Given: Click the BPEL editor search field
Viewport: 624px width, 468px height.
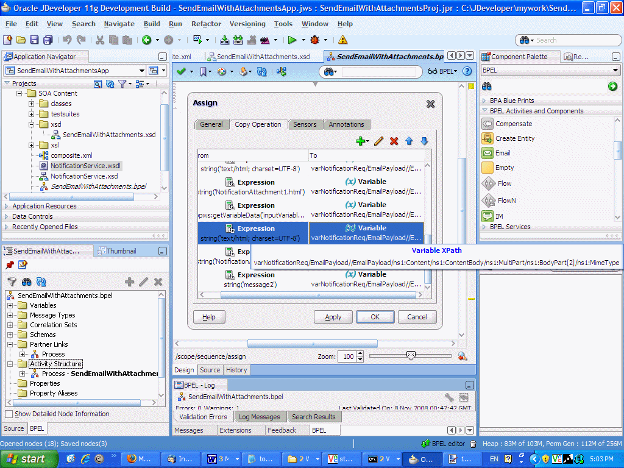Looking at the screenshot, I should [x=378, y=72].
